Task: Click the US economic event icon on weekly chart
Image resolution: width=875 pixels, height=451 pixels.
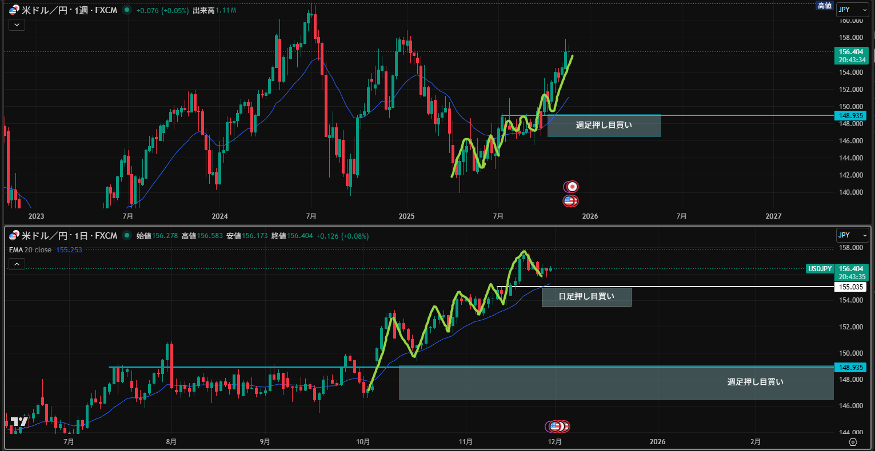Action: 569,201
